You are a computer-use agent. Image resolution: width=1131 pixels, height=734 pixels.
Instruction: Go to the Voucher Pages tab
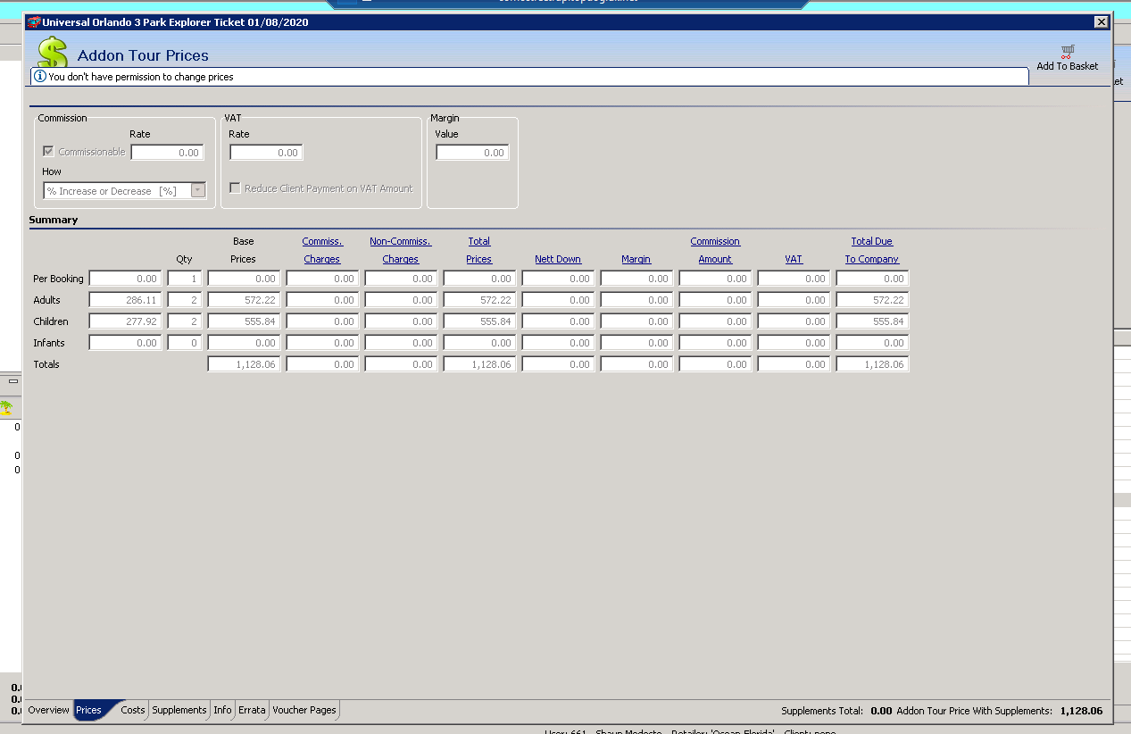click(x=304, y=710)
